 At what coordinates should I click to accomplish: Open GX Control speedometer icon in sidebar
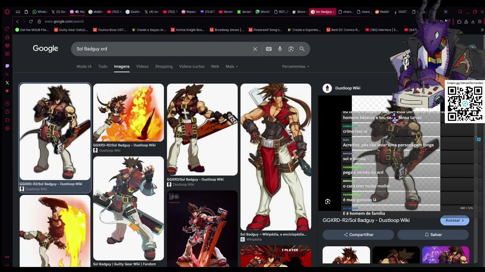point(7,29)
